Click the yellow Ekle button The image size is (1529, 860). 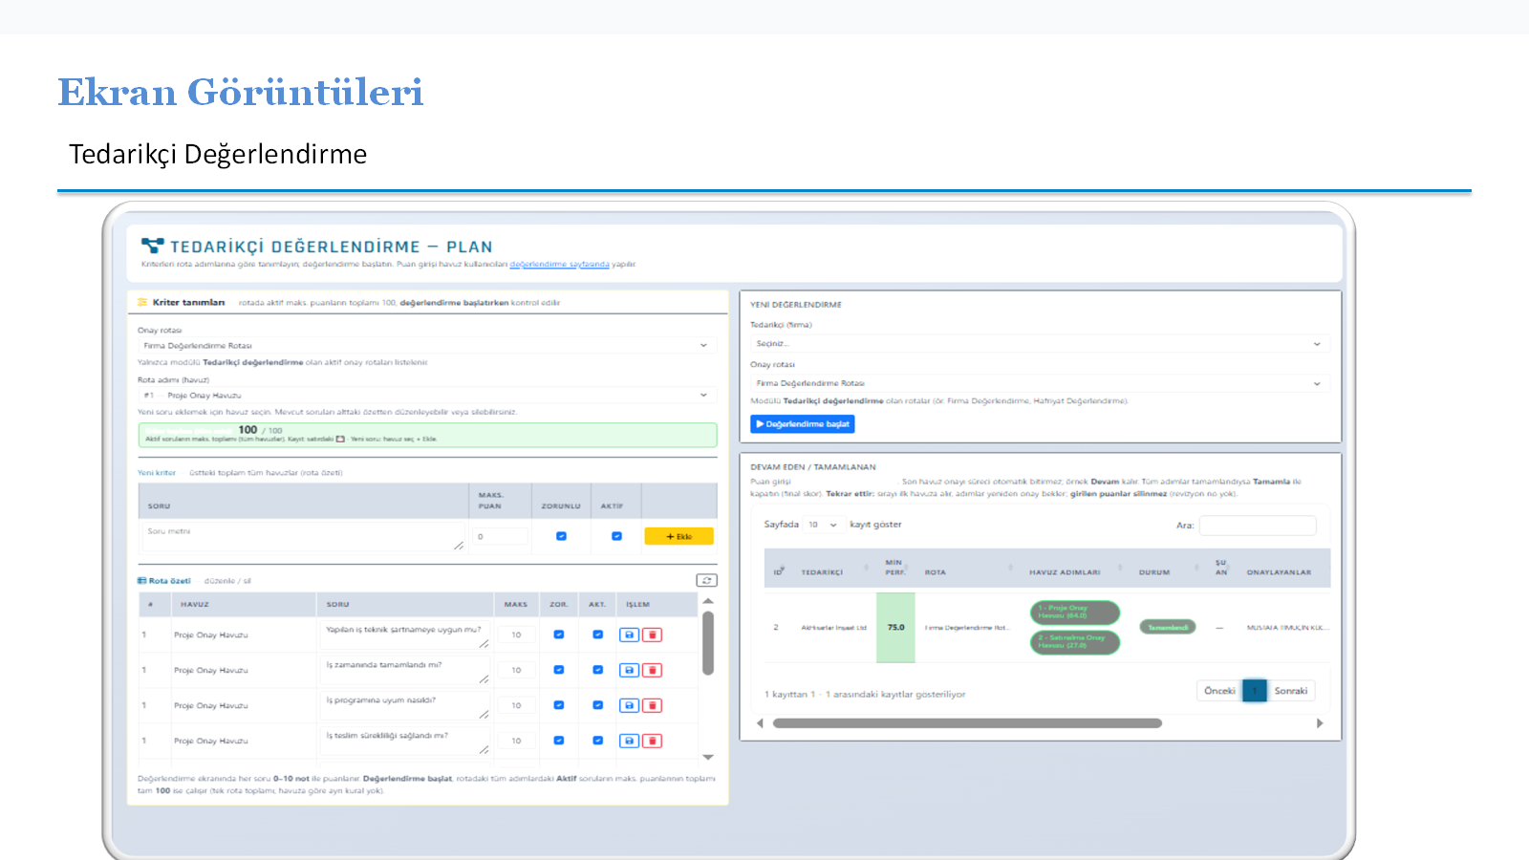tap(678, 536)
